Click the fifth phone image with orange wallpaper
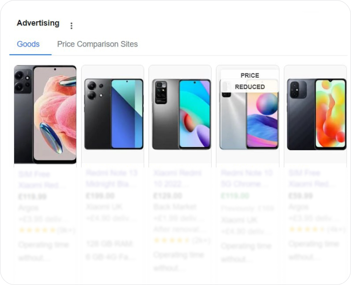Screen dimensions: 351x285 (317, 114)
